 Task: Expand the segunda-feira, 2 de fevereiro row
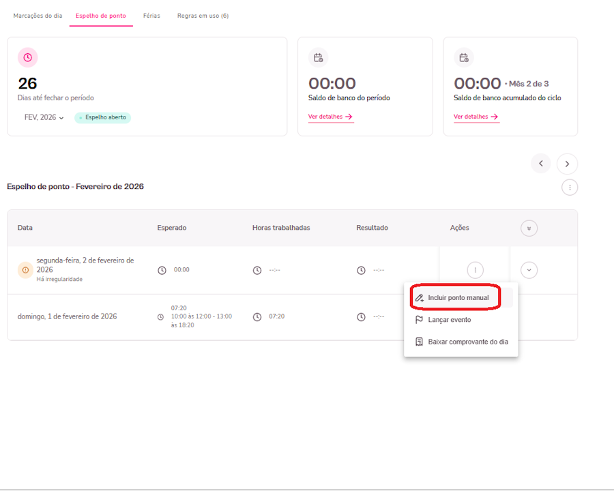click(529, 270)
